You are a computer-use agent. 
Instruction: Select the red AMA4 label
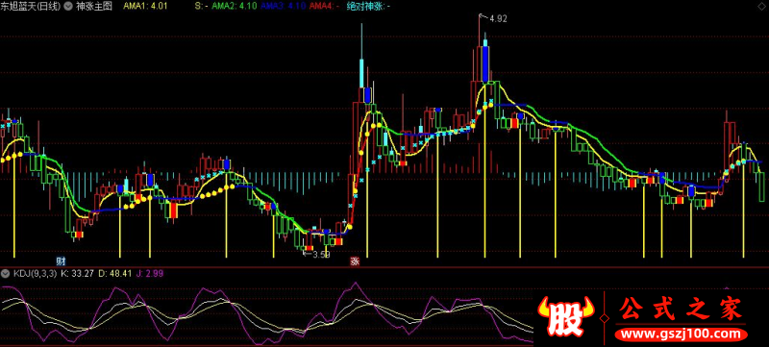(x=325, y=7)
